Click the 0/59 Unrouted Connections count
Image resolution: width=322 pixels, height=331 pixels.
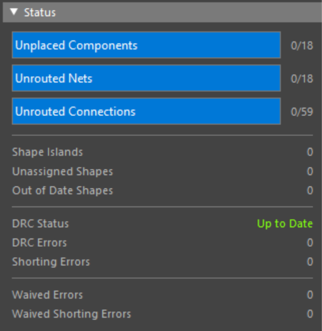[x=302, y=112]
